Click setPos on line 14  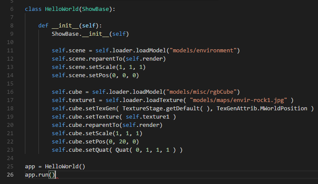point(97,75)
